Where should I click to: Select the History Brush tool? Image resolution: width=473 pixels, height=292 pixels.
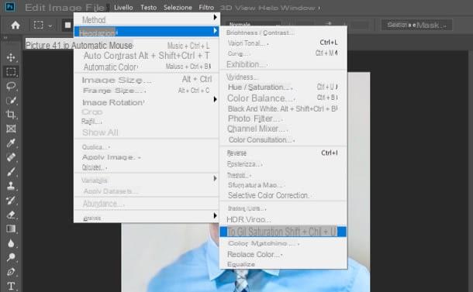click(x=11, y=200)
